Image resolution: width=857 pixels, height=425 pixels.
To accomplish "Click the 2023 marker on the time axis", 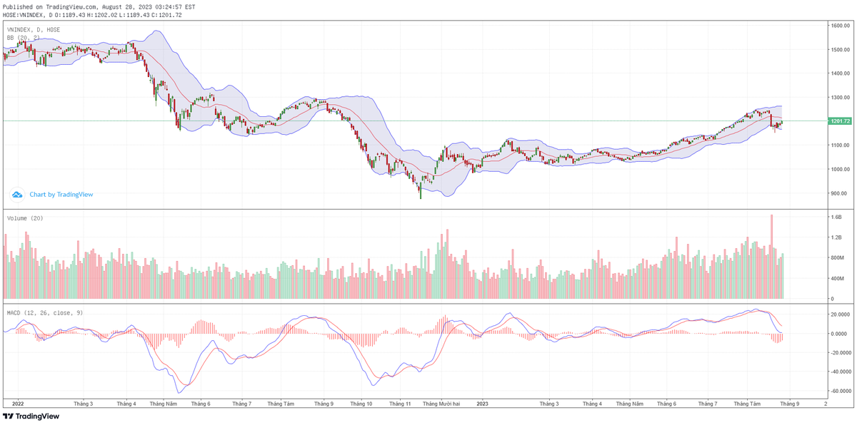I will coord(483,403).
